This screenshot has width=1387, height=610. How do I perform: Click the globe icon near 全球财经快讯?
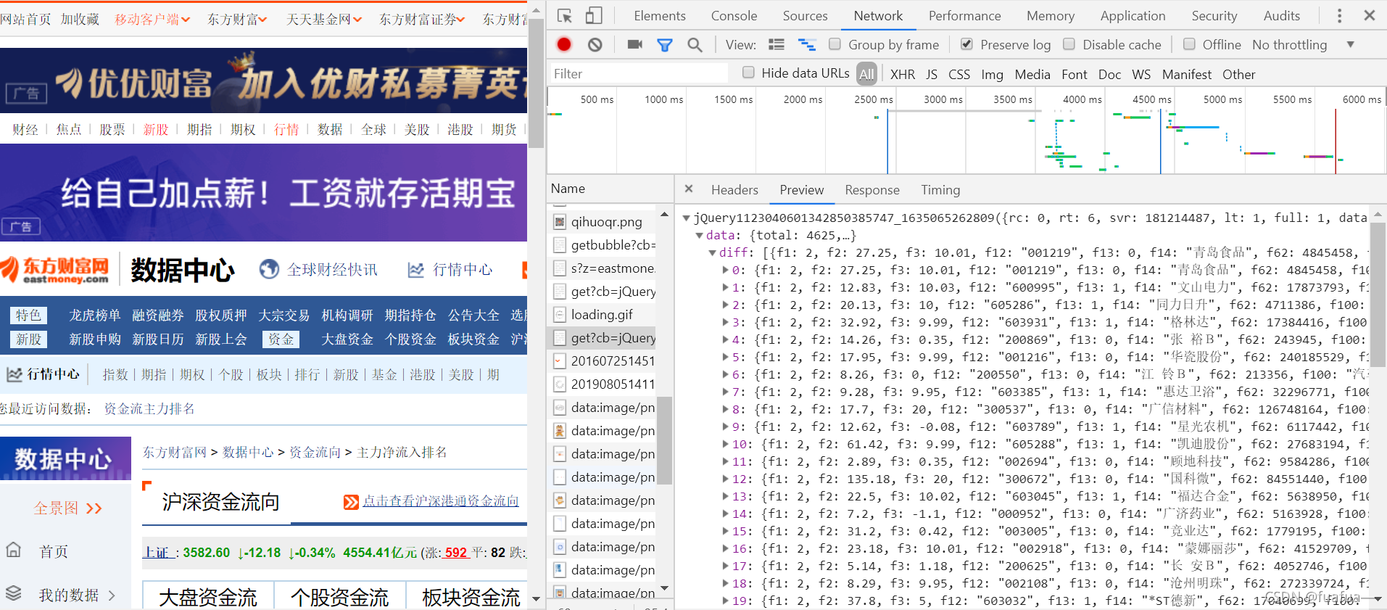(269, 269)
